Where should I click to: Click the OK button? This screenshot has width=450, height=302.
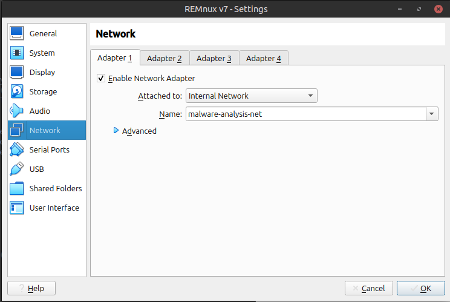[x=420, y=288]
